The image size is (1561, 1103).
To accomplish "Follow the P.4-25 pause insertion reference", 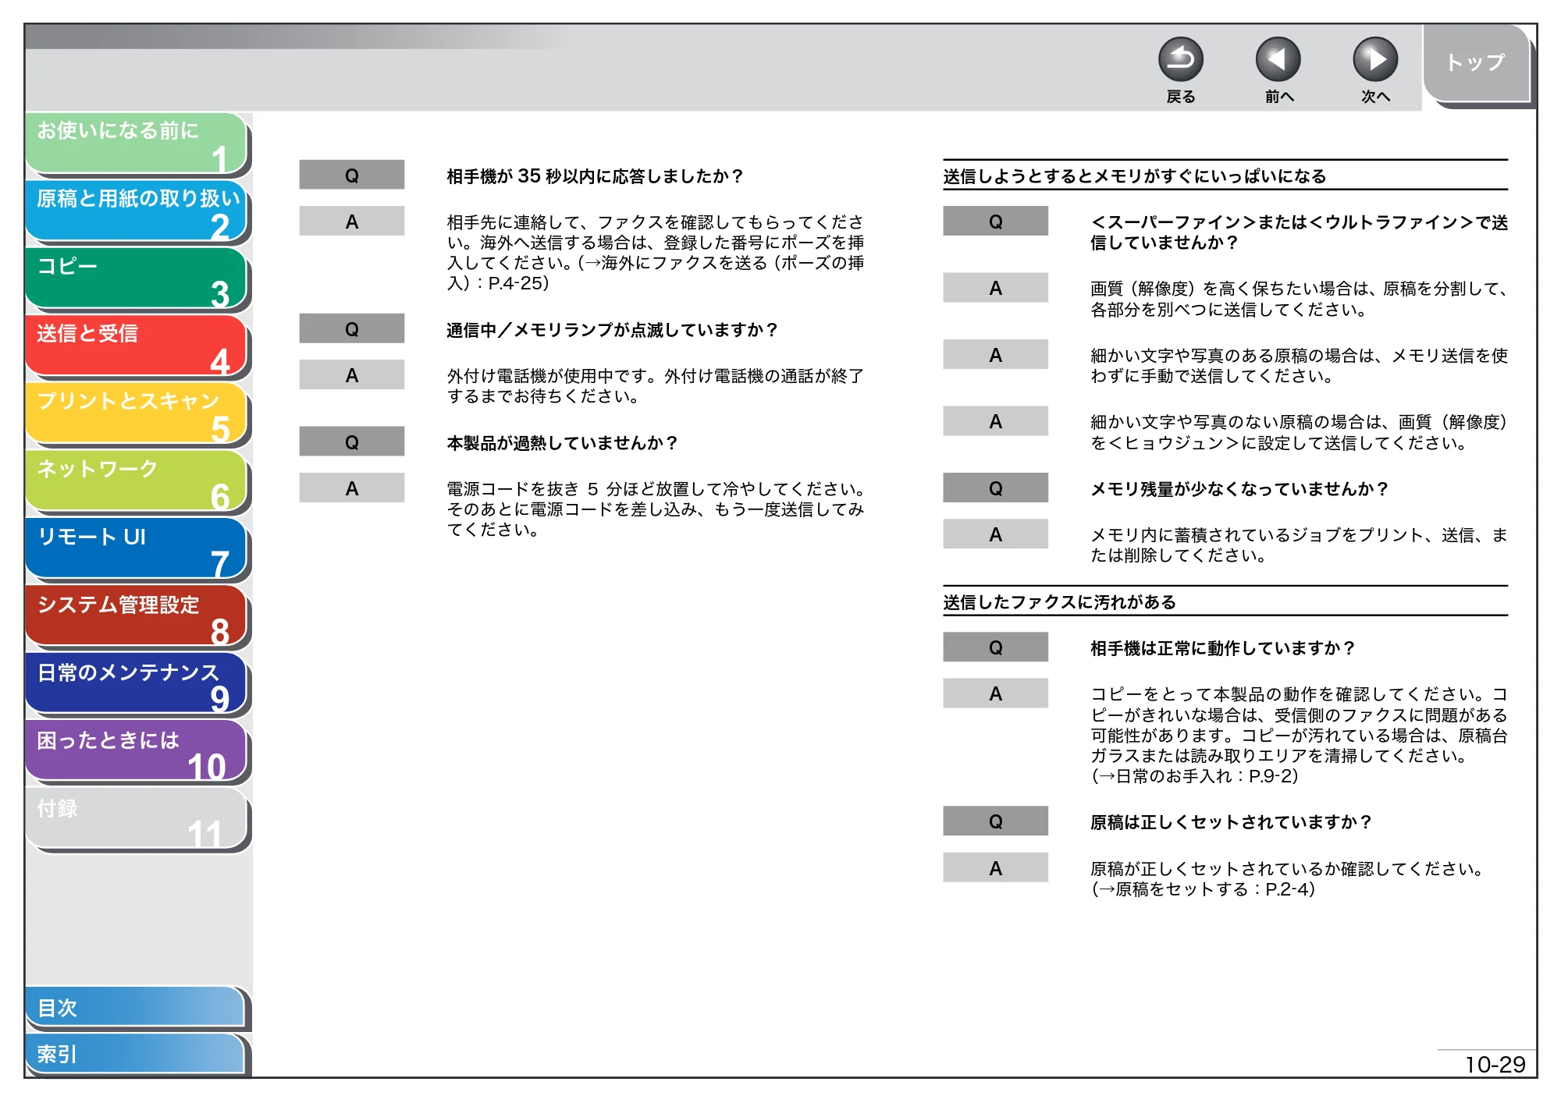I will point(655,273).
